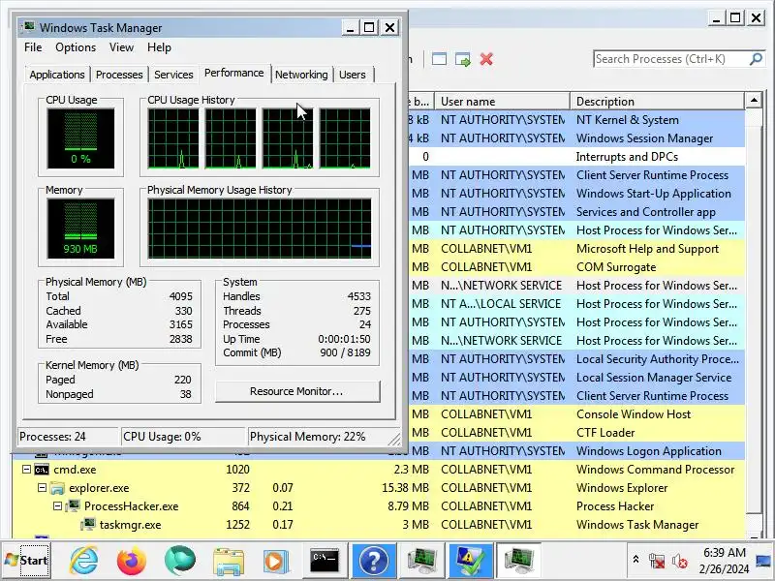Click the 'CTF Loader' description row

[605, 433]
